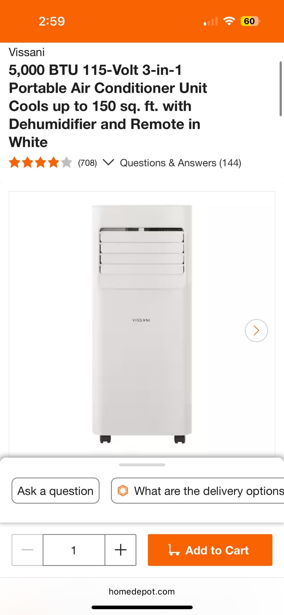Image resolution: width=284 pixels, height=615 pixels.
Task: Add the air conditioner to cart
Action: click(x=210, y=550)
